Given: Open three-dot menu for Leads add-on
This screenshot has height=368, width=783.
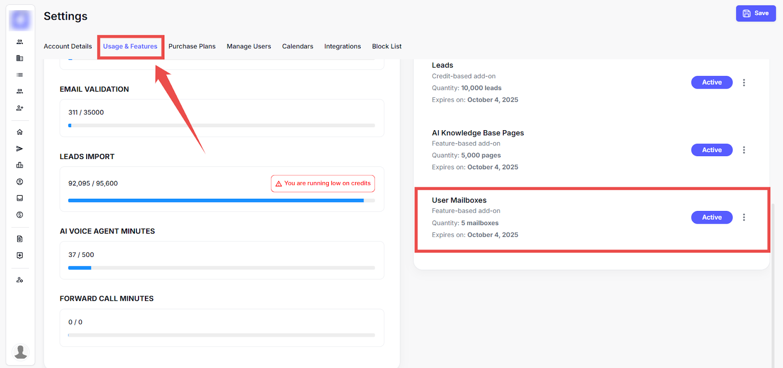Looking at the screenshot, I should [x=744, y=83].
